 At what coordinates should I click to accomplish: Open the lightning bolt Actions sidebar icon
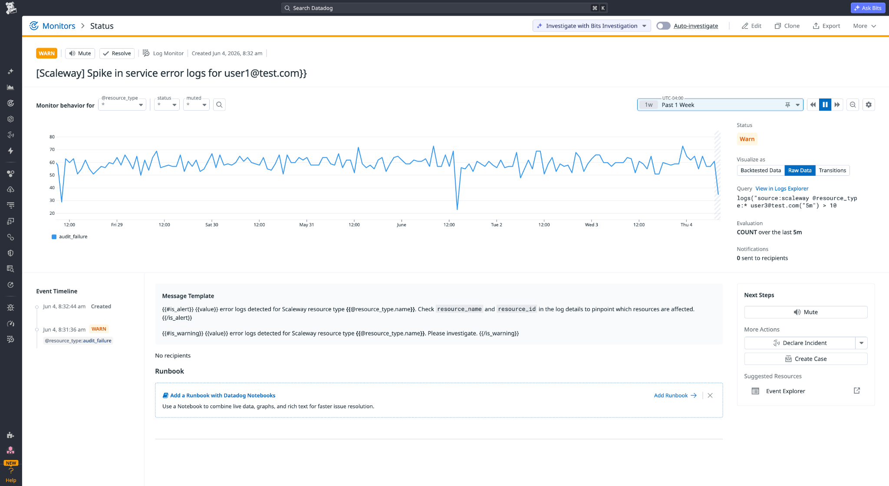click(11, 151)
